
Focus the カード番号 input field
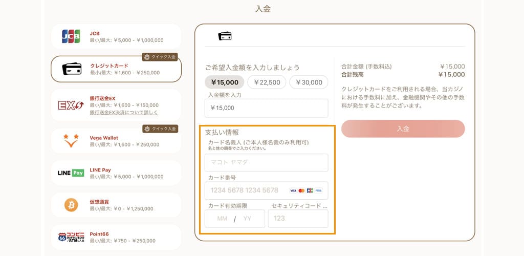(266, 190)
